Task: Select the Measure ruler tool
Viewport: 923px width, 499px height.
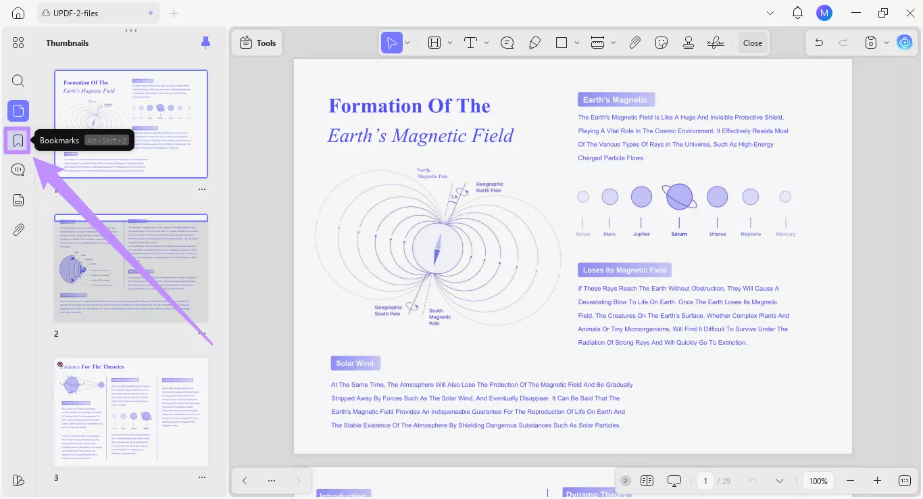Action: [597, 43]
